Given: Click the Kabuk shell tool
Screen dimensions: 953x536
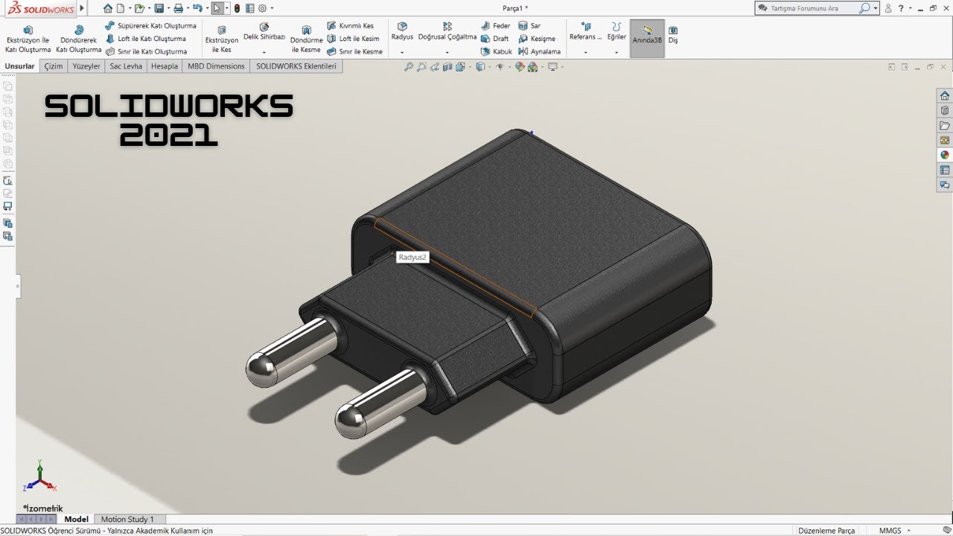Looking at the screenshot, I should point(497,52).
